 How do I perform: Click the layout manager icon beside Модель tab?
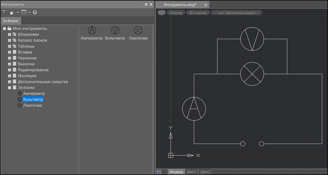159,172
